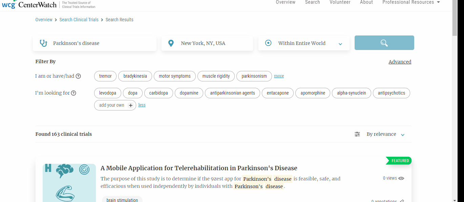Click the location pin icon in the search bar
464x202 pixels.
coord(171,43)
